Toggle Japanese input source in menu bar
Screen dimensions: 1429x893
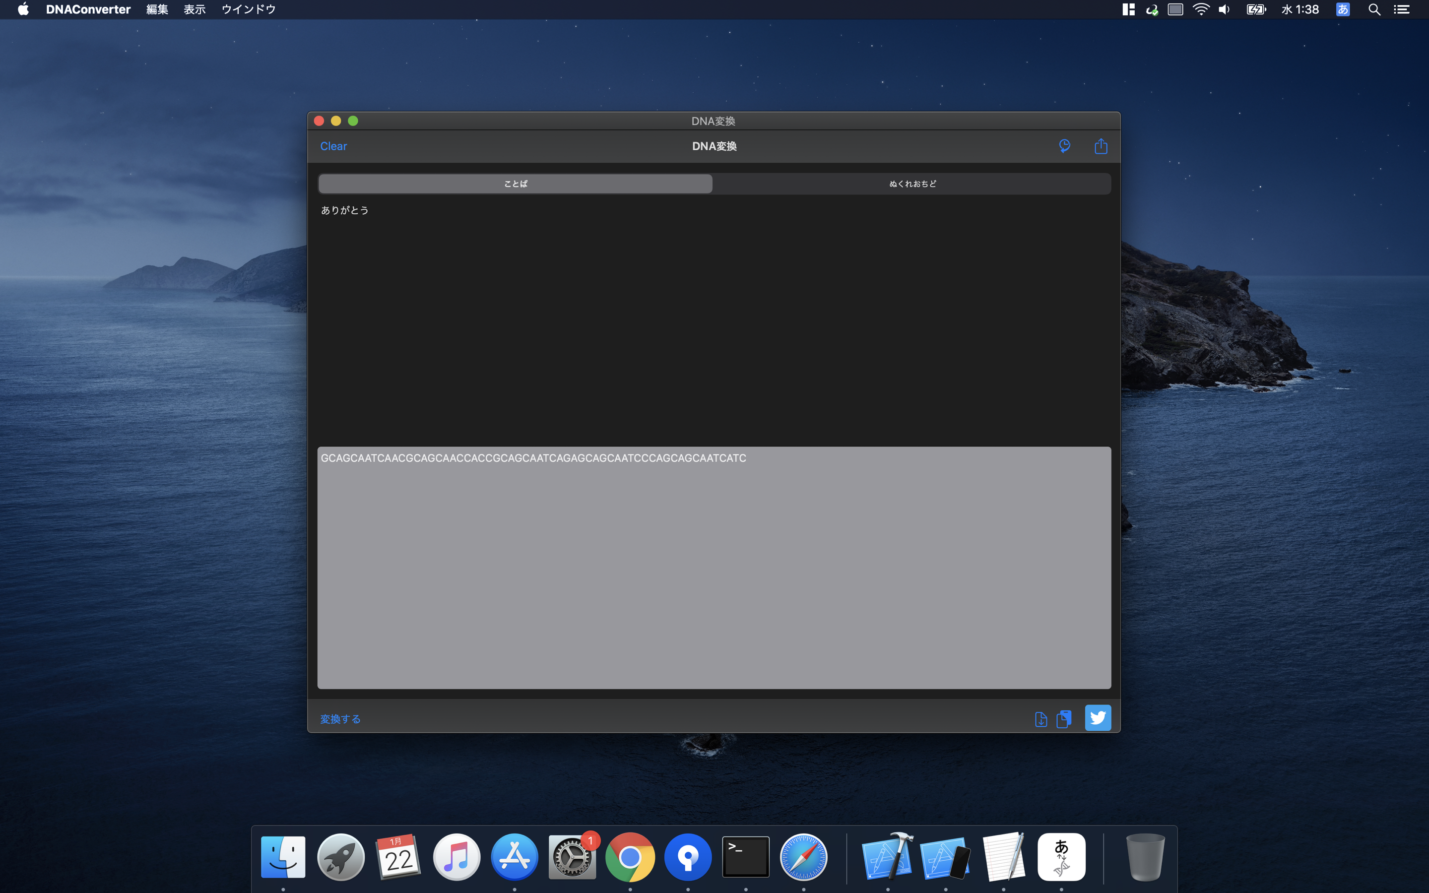coord(1342,9)
